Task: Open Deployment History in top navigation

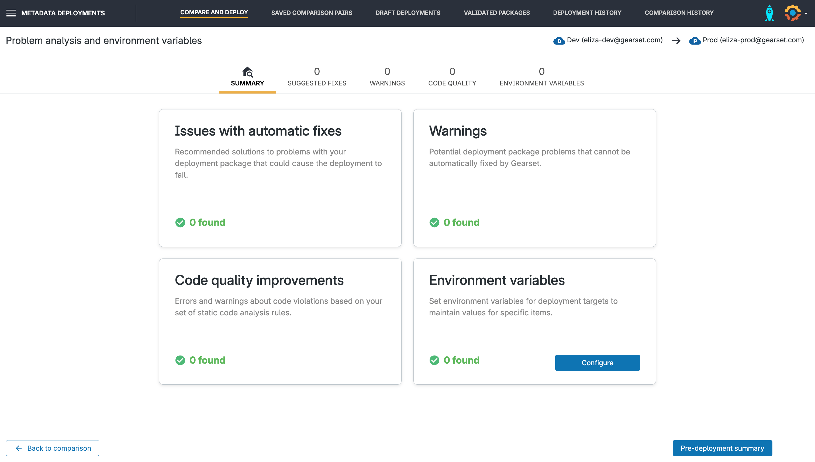Action: coord(587,13)
